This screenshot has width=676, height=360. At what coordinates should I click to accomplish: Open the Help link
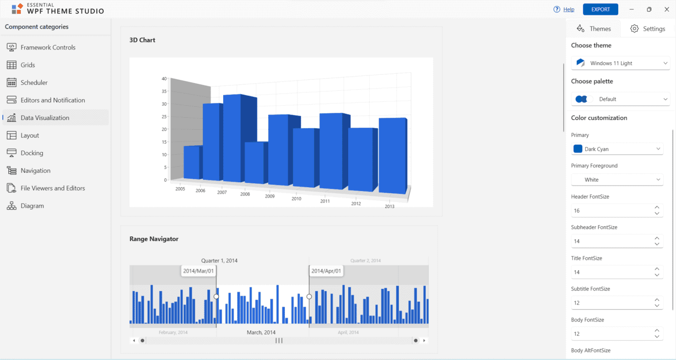(569, 9)
